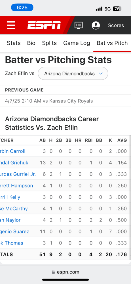131x284 pixels.
Task: Tap the espn.com address bar
Action: [65, 272]
